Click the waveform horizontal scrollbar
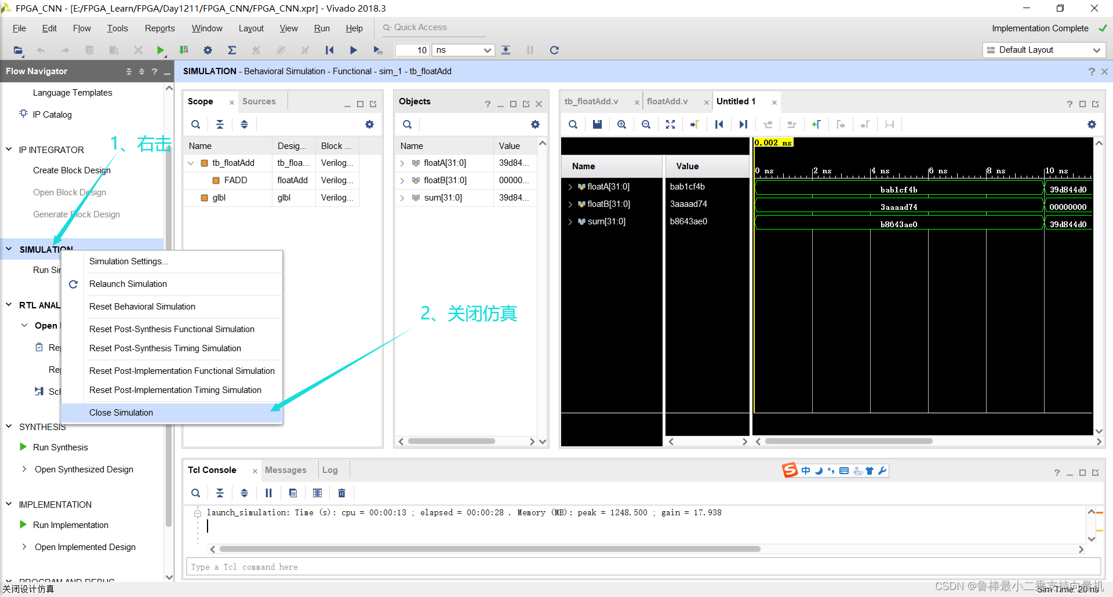The image size is (1113, 597). tap(849, 441)
